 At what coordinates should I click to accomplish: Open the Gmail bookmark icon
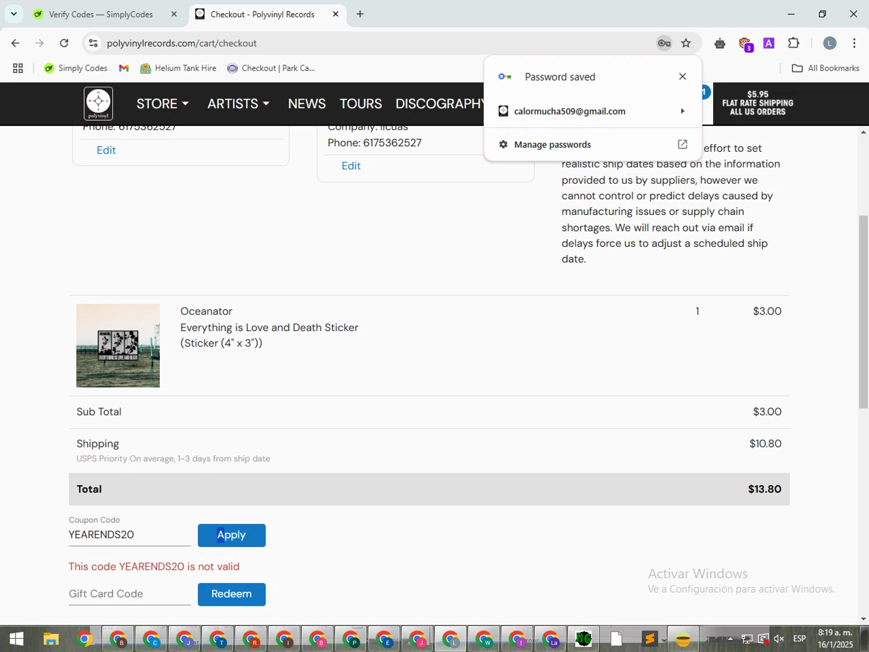click(123, 68)
